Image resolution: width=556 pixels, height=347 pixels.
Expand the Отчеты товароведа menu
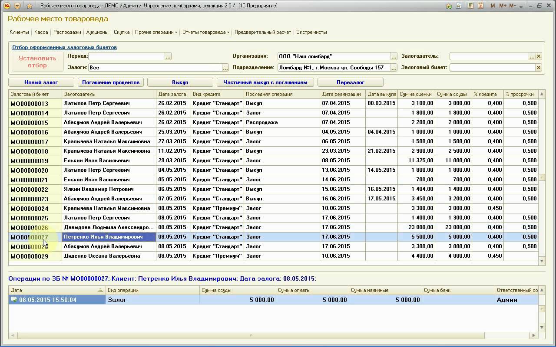206,32
